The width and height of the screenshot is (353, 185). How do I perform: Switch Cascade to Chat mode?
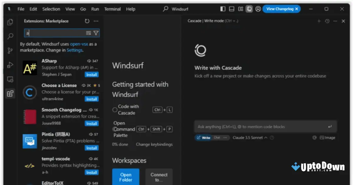click(217, 138)
